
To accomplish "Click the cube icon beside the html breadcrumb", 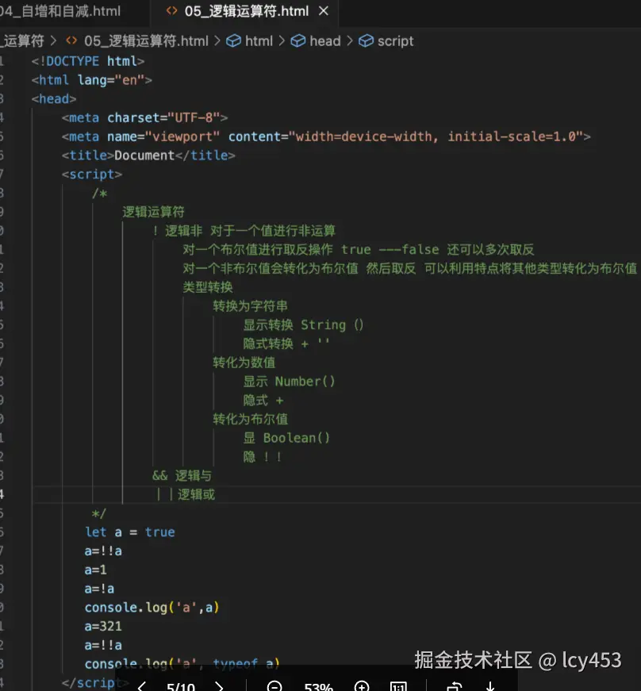I will (233, 41).
